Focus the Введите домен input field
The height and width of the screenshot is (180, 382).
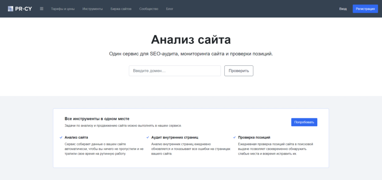175,71
